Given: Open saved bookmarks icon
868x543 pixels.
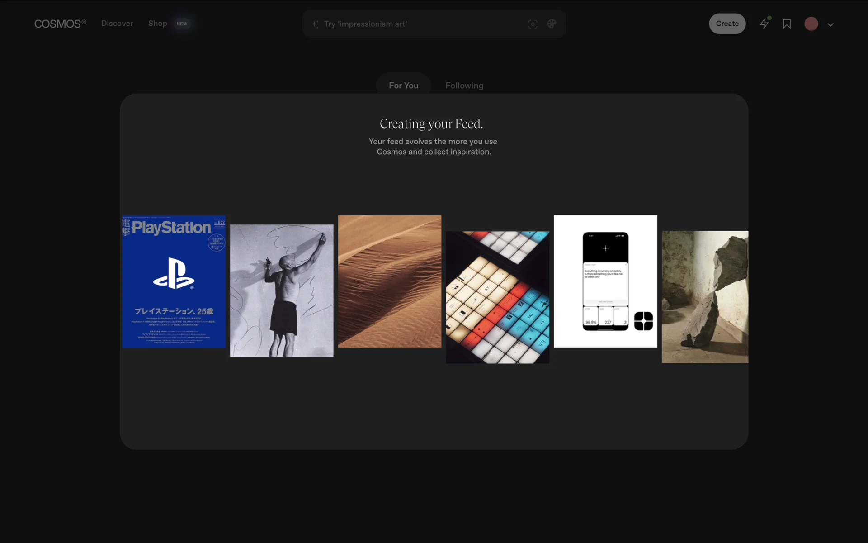Looking at the screenshot, I should click(x=787, y=24).
